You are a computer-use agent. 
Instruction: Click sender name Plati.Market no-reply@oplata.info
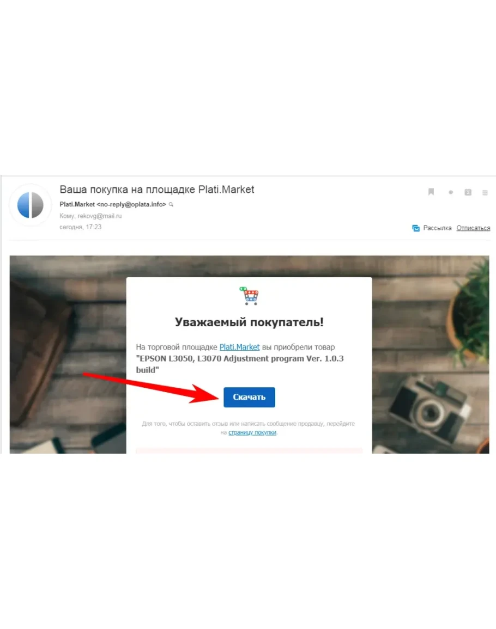pos(112,204)
